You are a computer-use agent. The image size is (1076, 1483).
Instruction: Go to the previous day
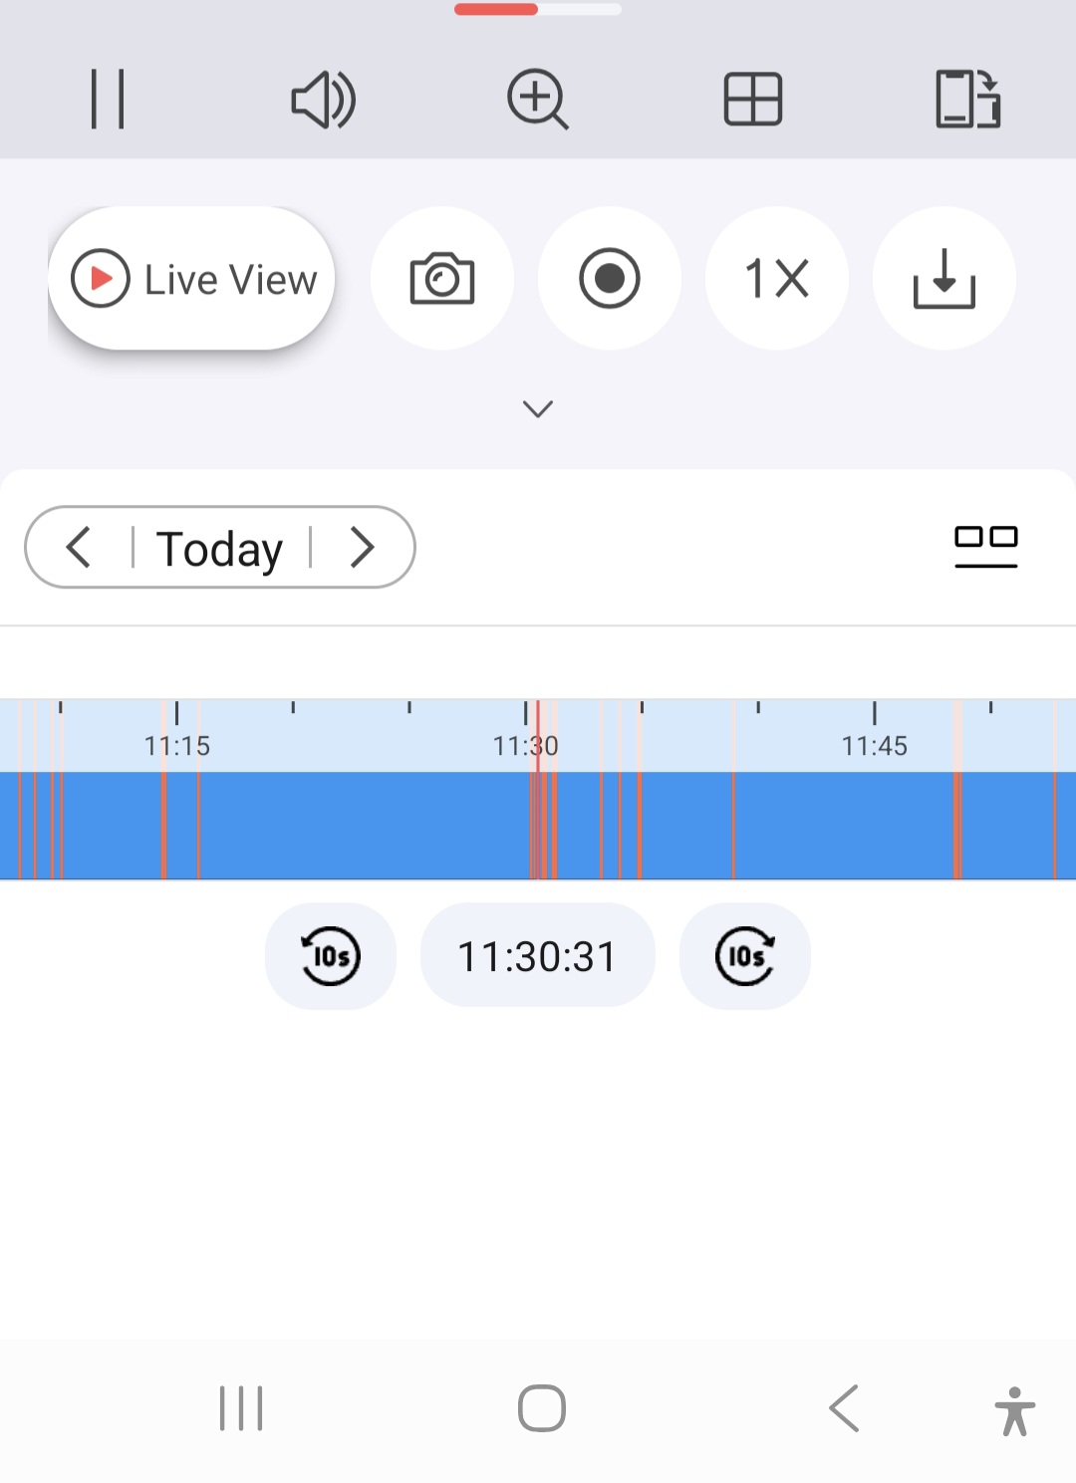click(x=79, y=547)
